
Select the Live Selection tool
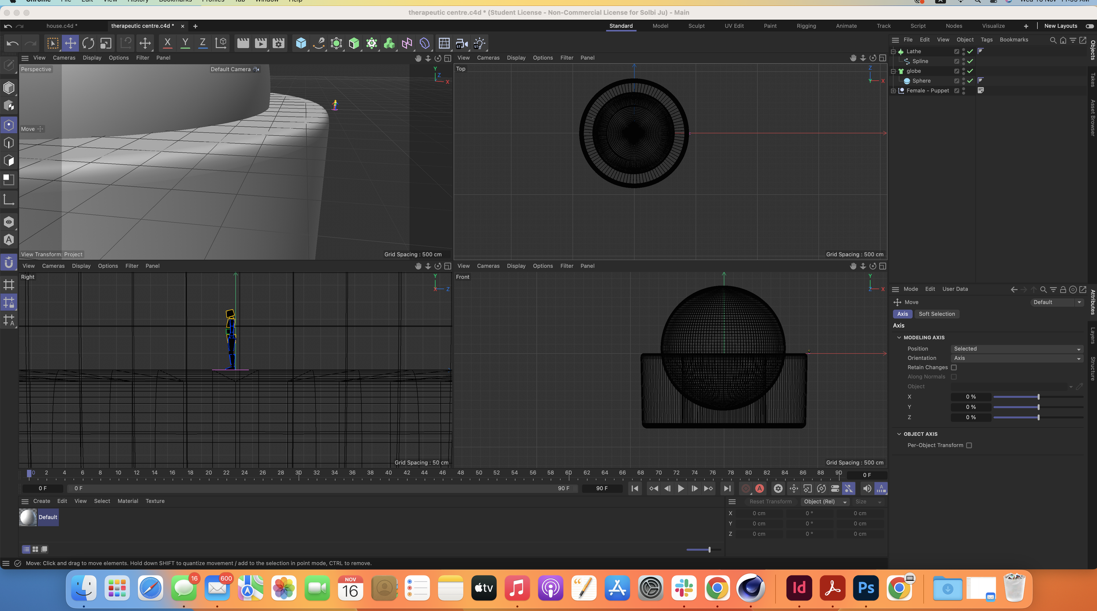point(52,43)
